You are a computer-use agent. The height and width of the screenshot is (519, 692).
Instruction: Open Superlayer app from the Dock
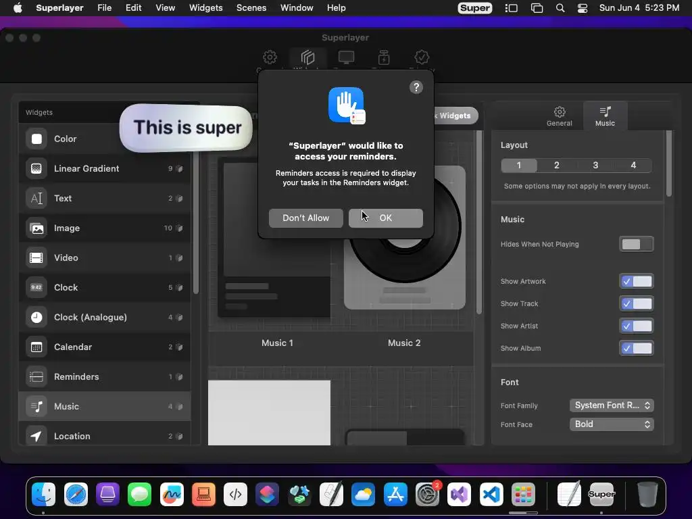coord(601,494)
